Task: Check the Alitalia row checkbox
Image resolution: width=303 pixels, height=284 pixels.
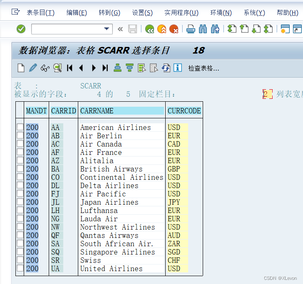Action: point(20,160)
